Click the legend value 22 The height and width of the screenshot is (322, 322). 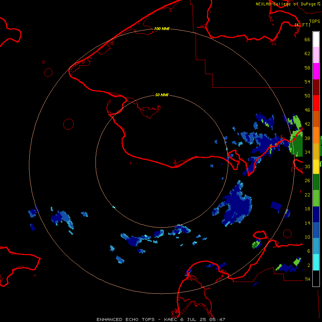(307, 195)
